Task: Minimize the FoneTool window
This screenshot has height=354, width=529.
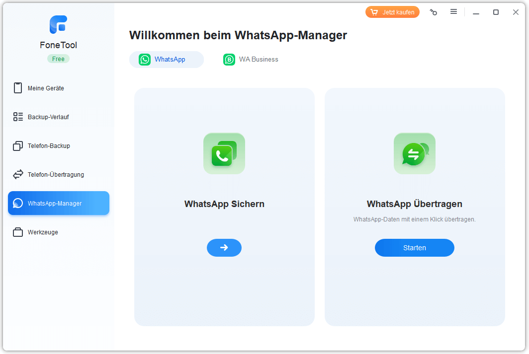Action: pos(476,12)
